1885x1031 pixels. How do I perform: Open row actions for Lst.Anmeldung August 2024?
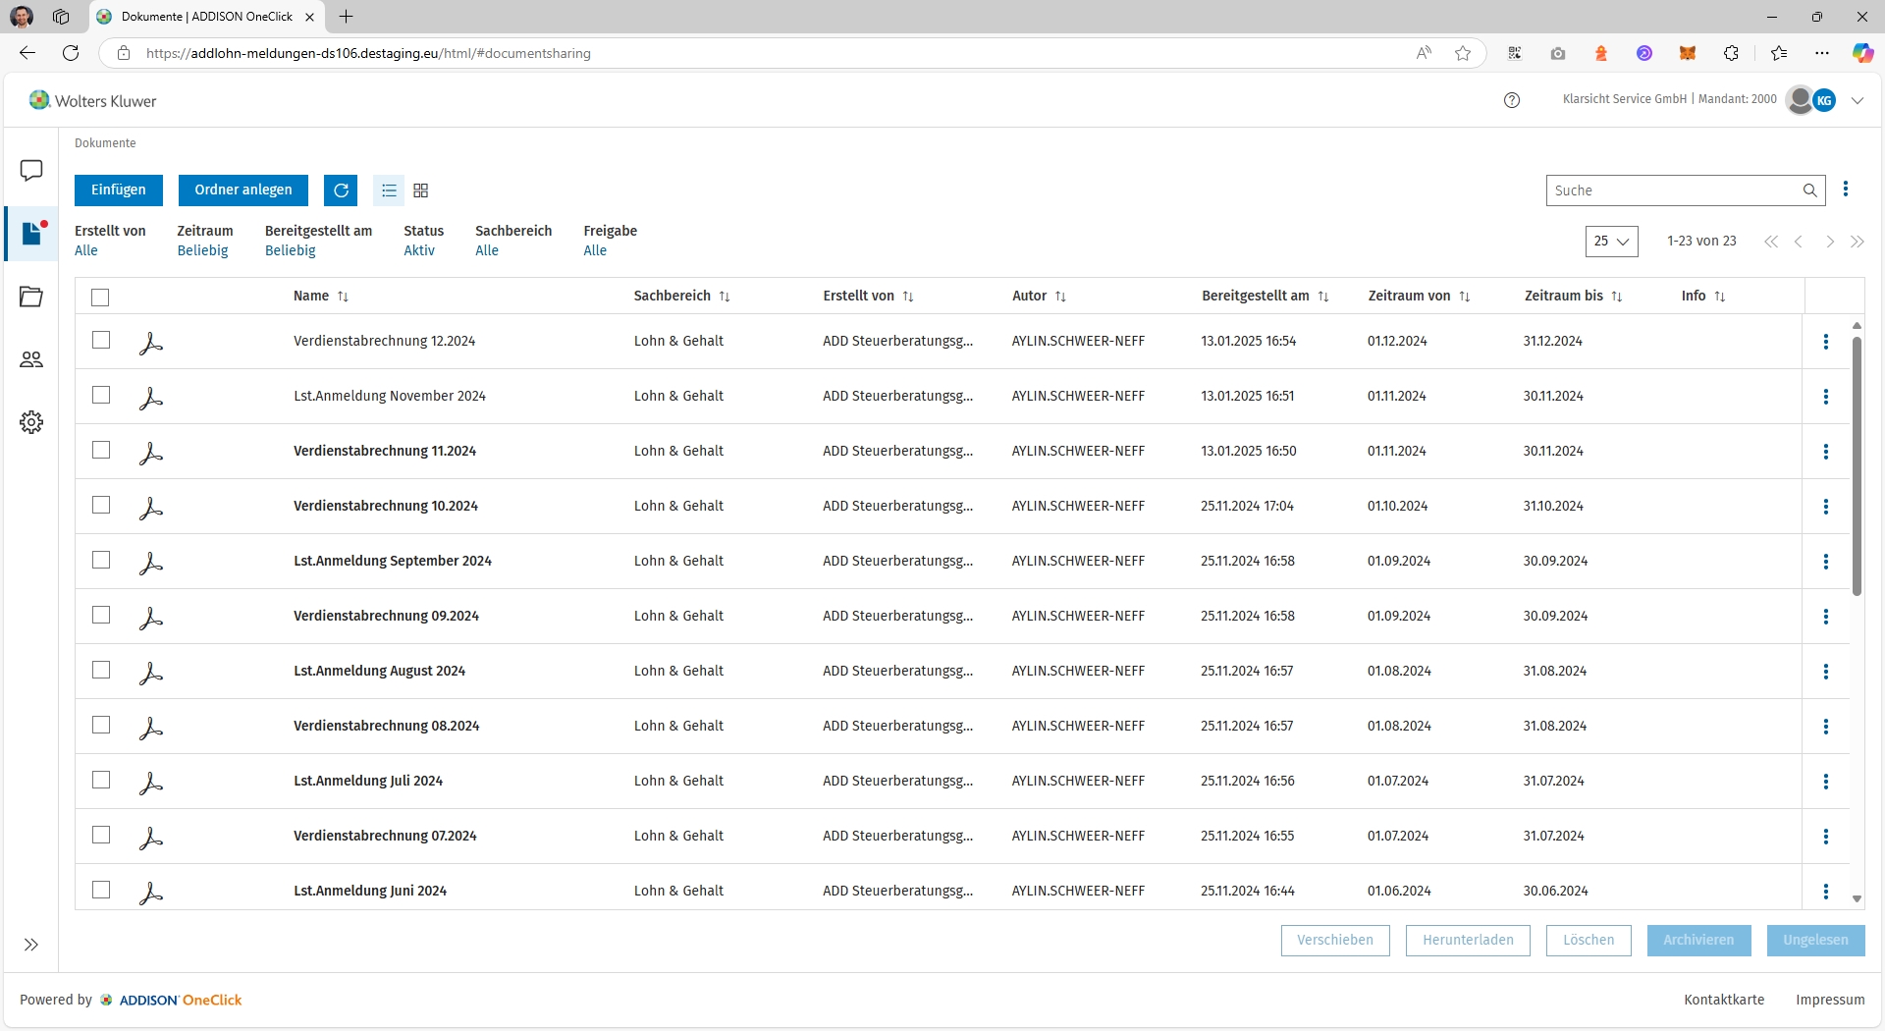[x=1826, y=672]
